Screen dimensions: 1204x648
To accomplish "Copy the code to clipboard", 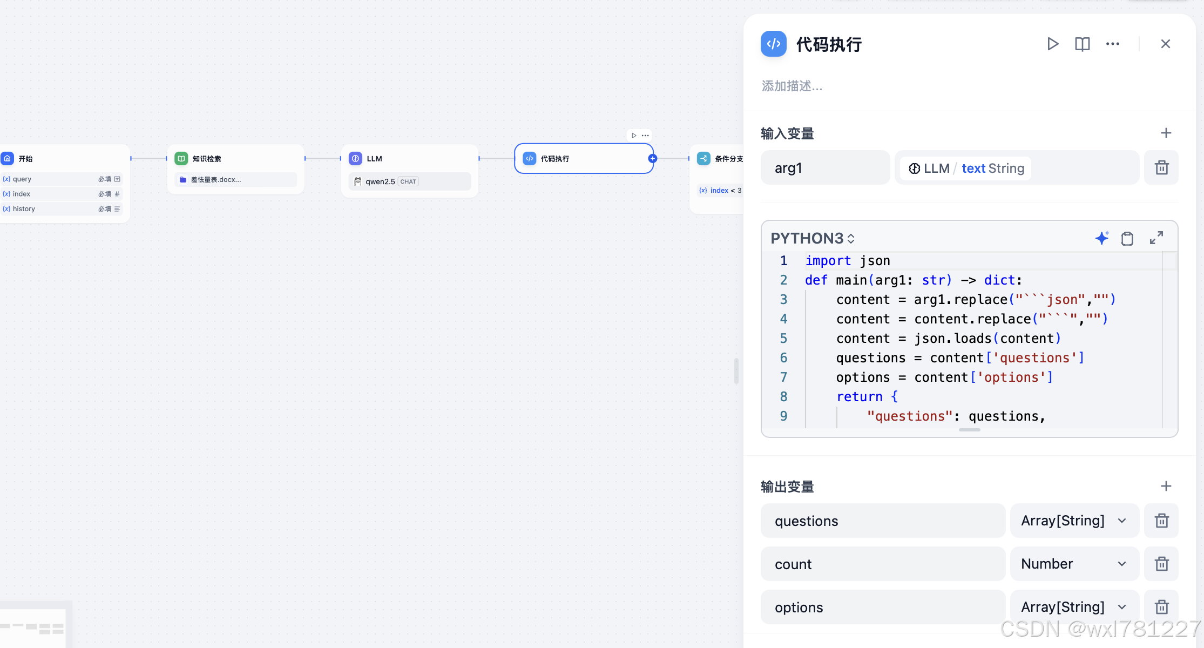I will [x=1127, y=238].
